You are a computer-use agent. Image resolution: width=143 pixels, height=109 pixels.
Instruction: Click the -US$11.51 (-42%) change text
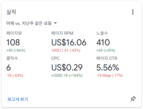(66, 50)
